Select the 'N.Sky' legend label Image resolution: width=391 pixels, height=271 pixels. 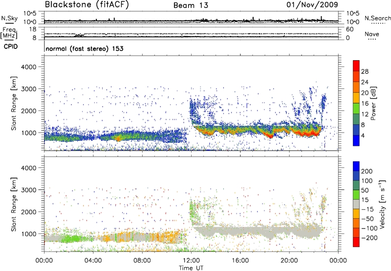coord(9,18)
